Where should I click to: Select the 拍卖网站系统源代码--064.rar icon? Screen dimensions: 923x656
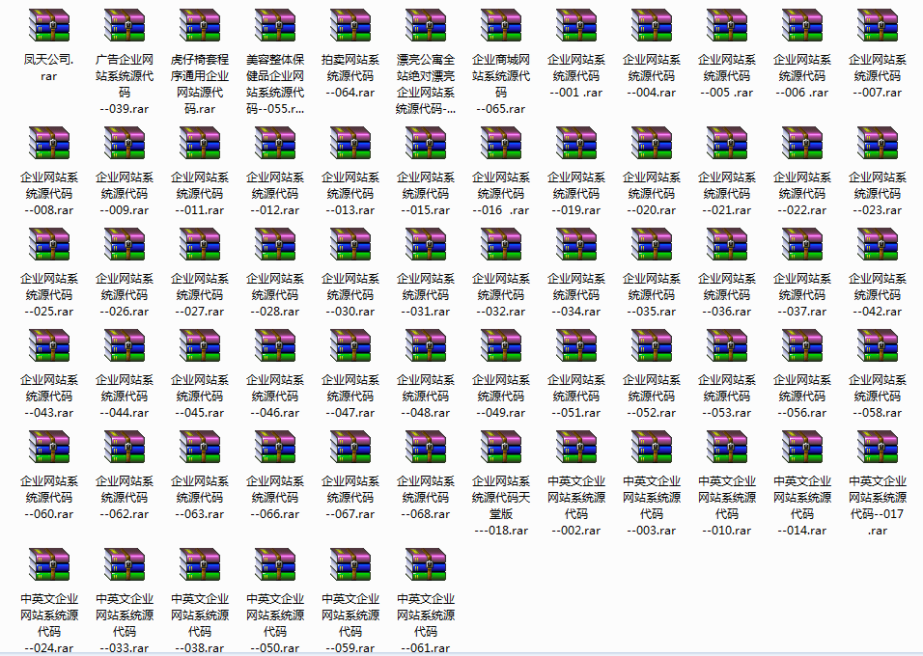coord(350,25)
